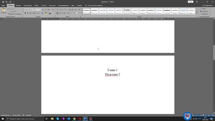Image resolution: width=215 pixels, height=121 pixels.
Task: Increase font size with the grow font icon
Action: tap(43, 10)
